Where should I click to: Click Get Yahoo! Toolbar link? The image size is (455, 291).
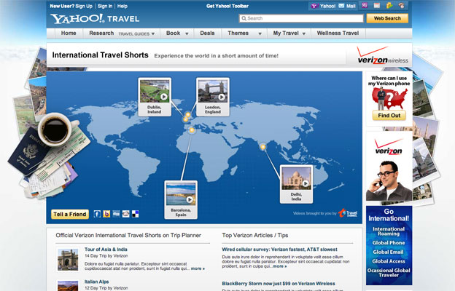click(227, 6)
